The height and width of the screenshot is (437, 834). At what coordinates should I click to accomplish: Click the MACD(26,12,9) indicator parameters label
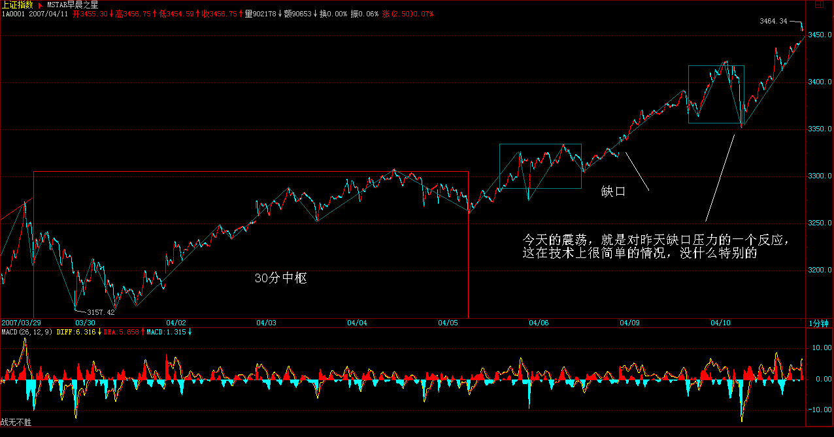pos(27,332)
